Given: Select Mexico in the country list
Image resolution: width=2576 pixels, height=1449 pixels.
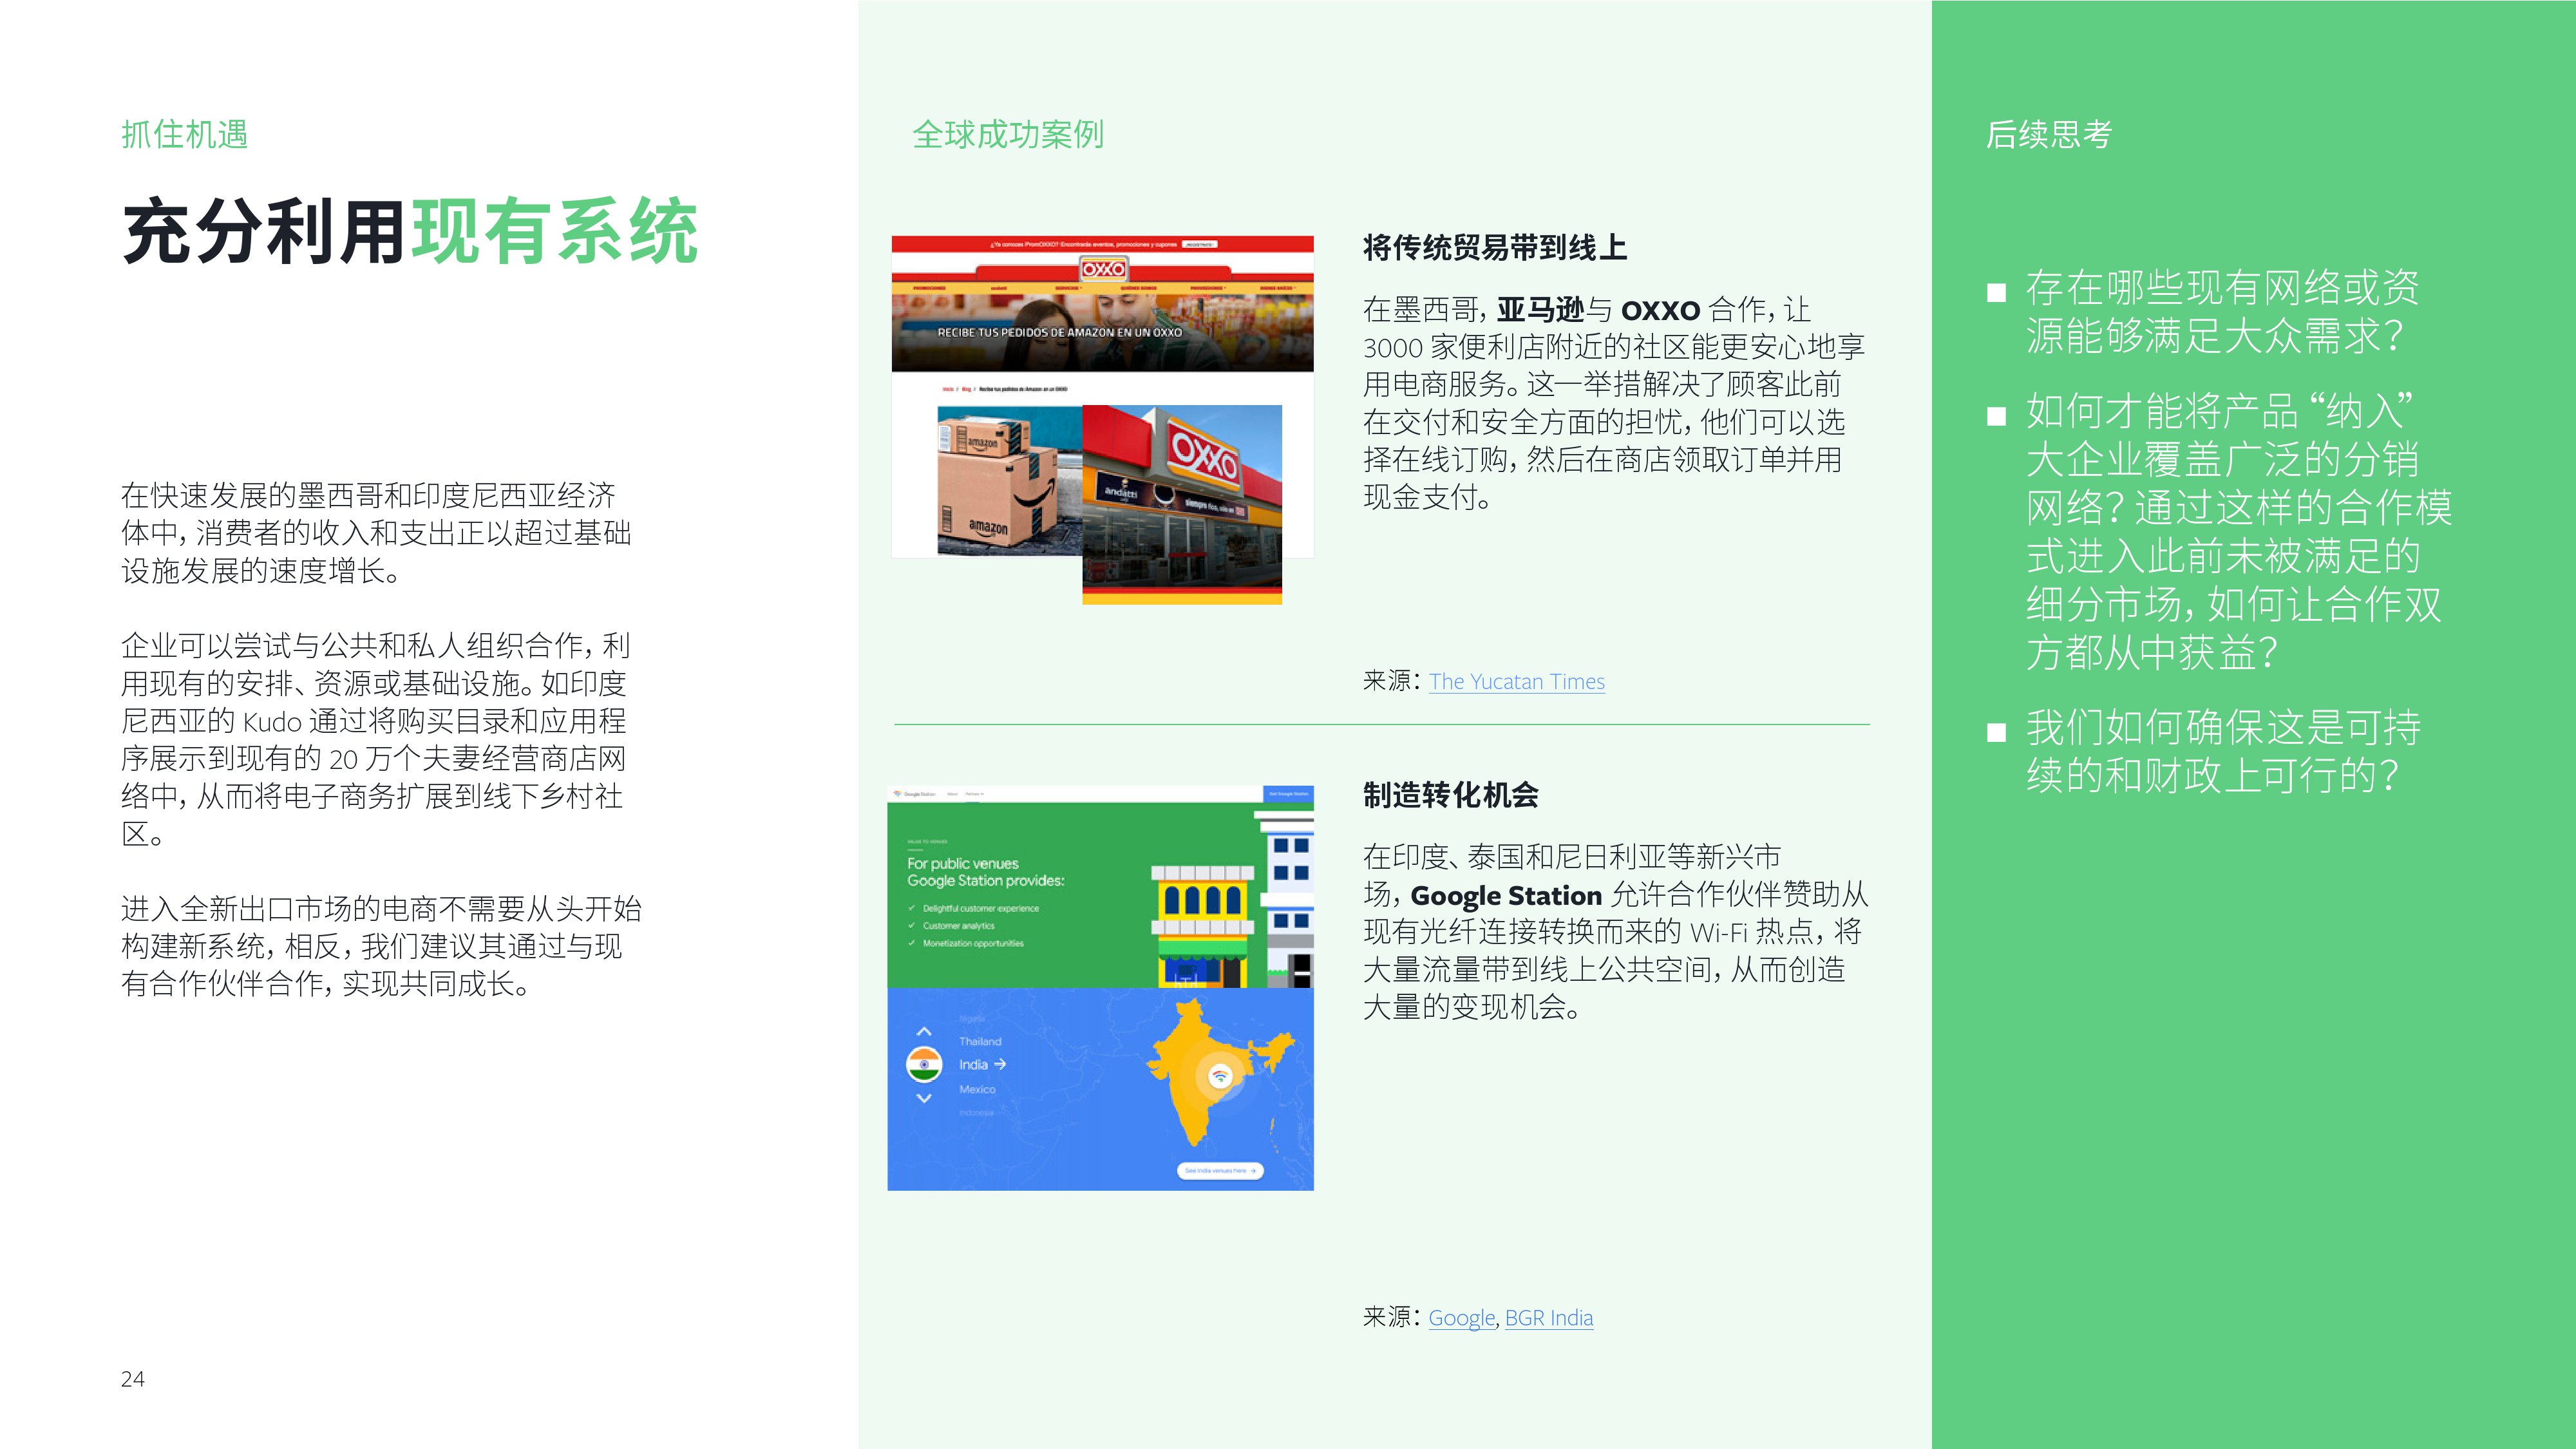Looking at the screenshot, I should [977, 1089].
